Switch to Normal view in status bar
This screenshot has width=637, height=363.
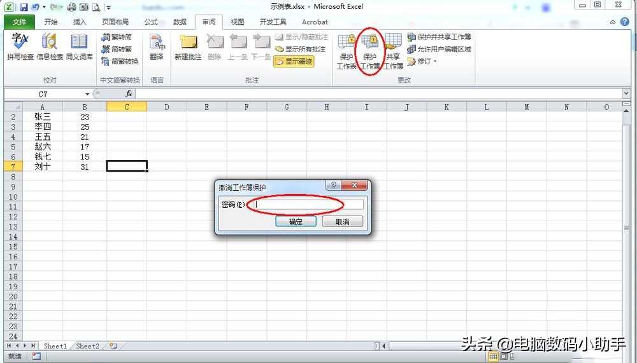click(493, 357)
